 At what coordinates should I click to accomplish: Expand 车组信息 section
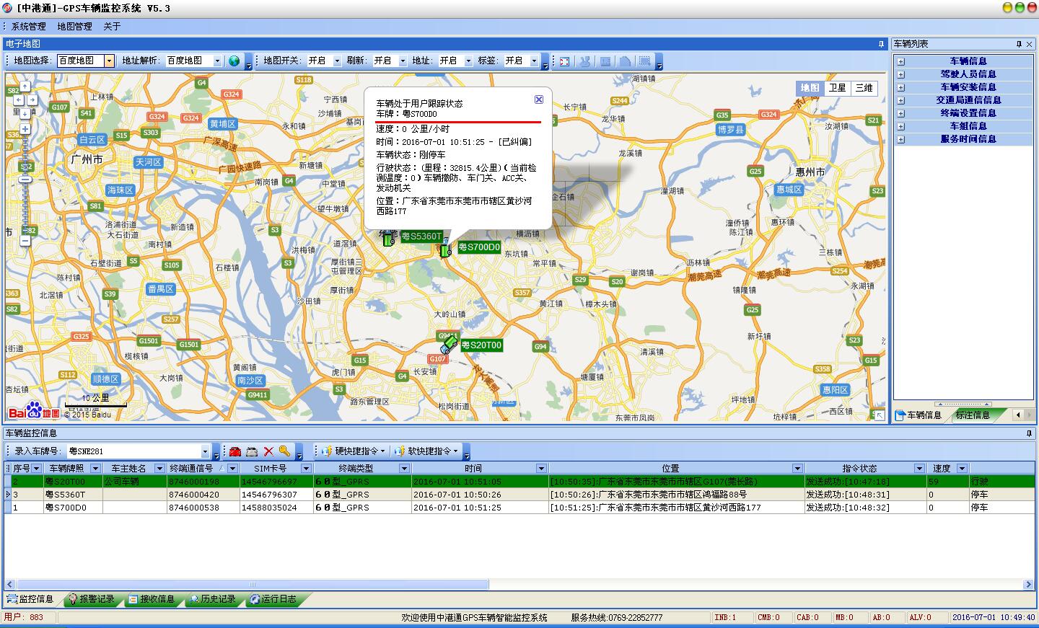click(x=900, y=126)
